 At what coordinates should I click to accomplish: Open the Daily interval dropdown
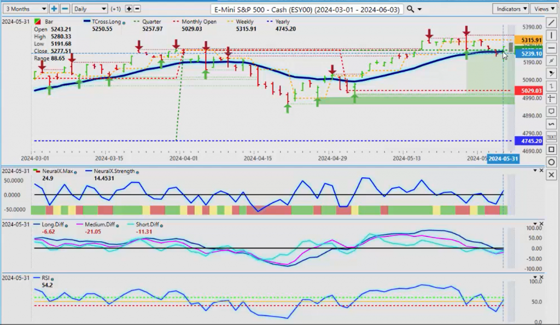tap(90, 9)
